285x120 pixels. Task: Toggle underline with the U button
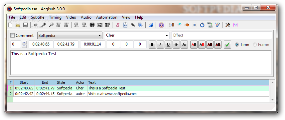[x=168, y=45]
